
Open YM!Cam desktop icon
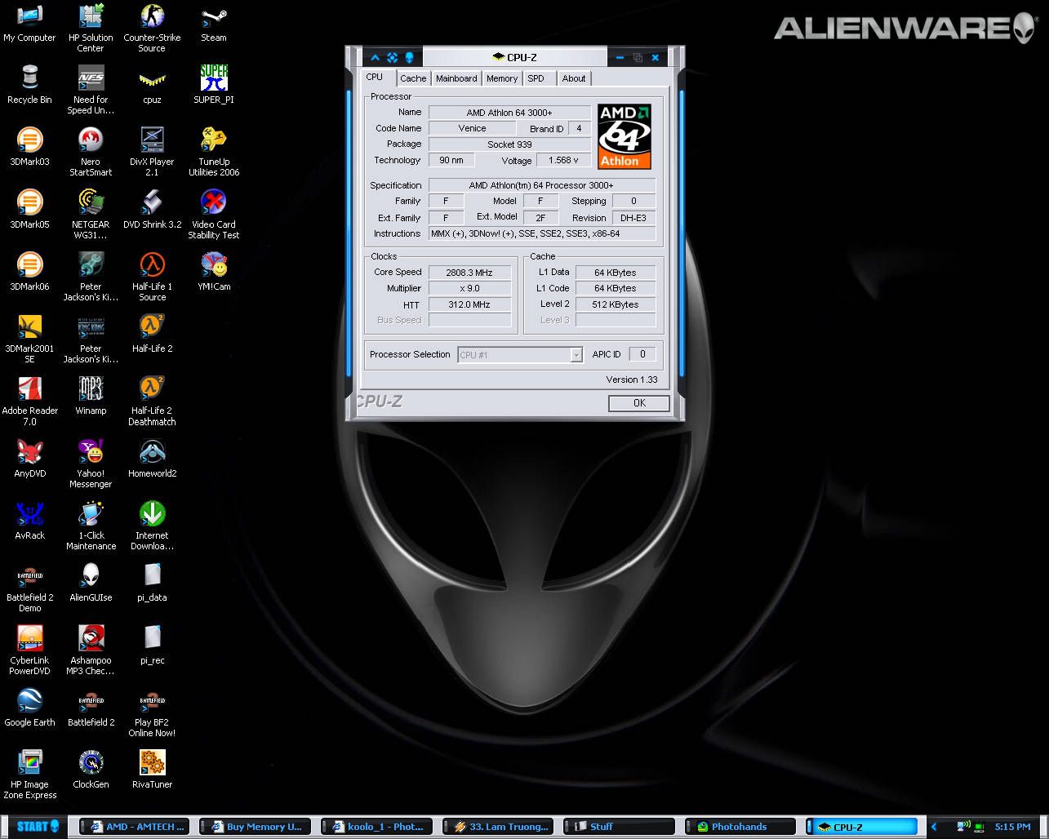[214, 272]
